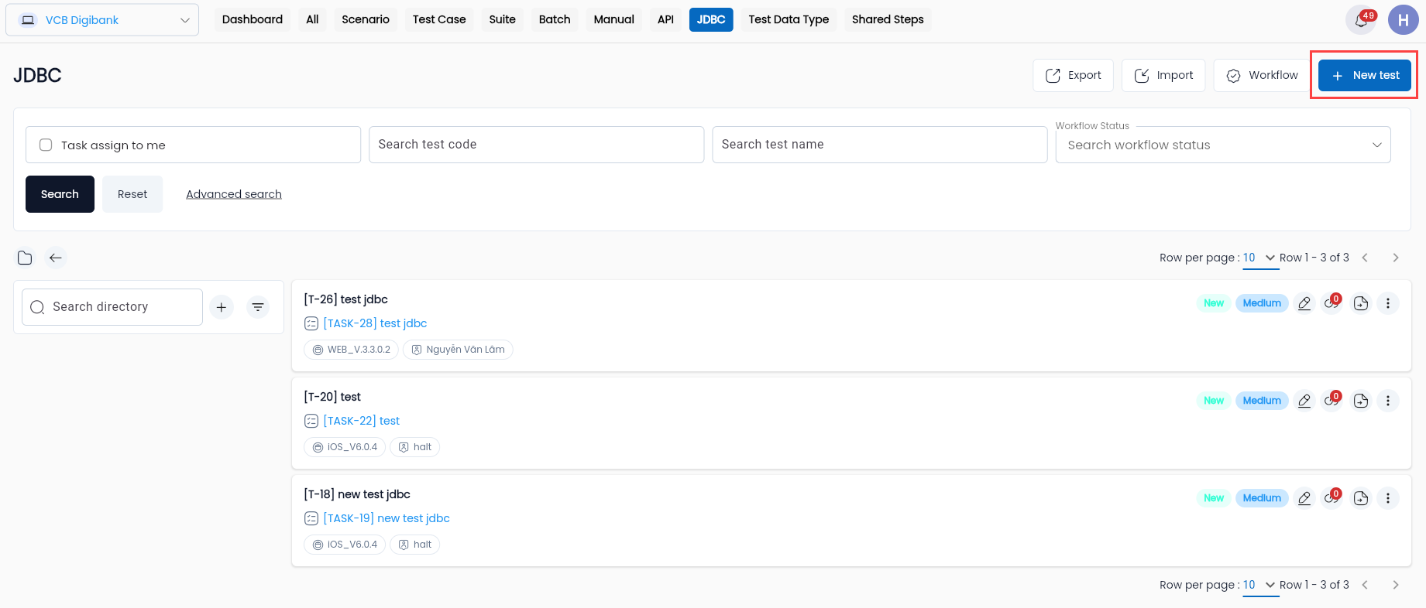Image resolution: width=1426 pixels, height=608 pixels.
Task: Click the Reset button
Action: [x=132, y=194]
